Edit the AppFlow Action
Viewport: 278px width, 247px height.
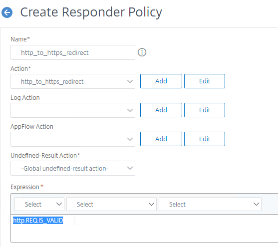[x=205, y=139]
